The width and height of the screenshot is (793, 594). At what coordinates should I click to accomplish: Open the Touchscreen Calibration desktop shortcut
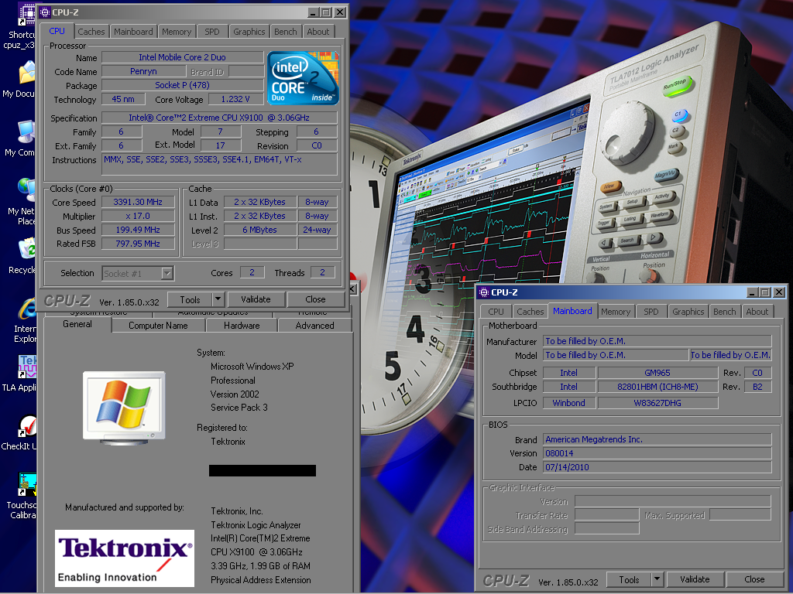click(x=27, y=485)
